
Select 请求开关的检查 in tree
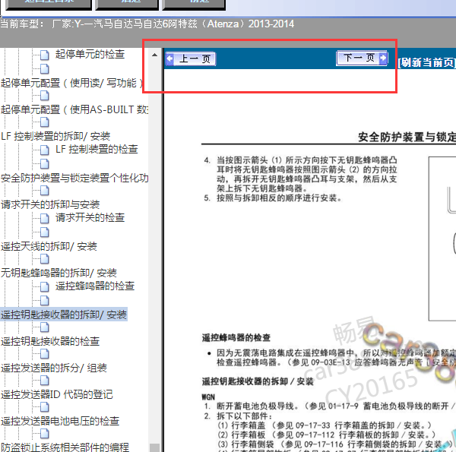coord(90,218)
